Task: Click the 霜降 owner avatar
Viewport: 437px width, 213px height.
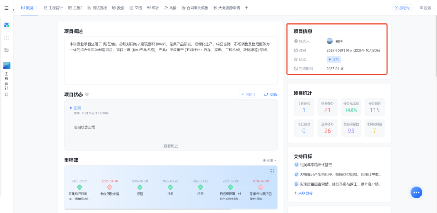Action: pos(330,41)
